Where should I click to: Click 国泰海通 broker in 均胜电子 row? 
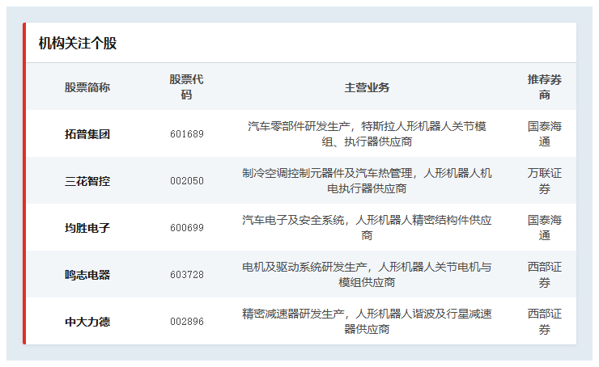tap(545, 228)
